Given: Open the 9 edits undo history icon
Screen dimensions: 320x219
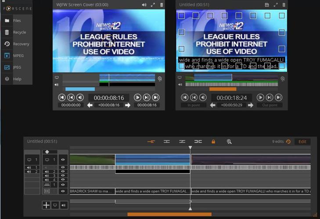Looking at the screenshot, I should tap(288, 141).
